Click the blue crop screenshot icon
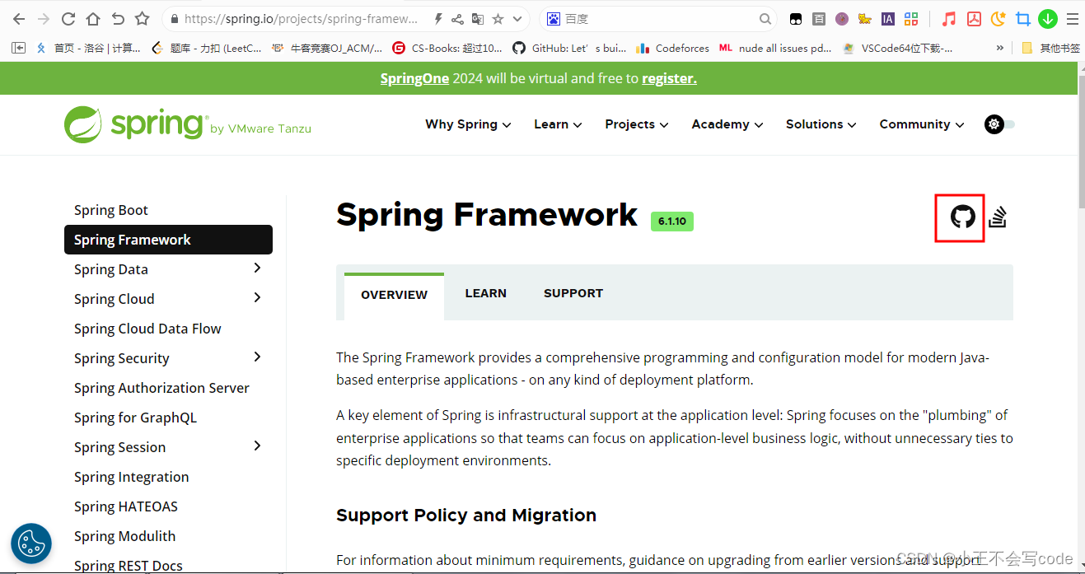 1023,18
